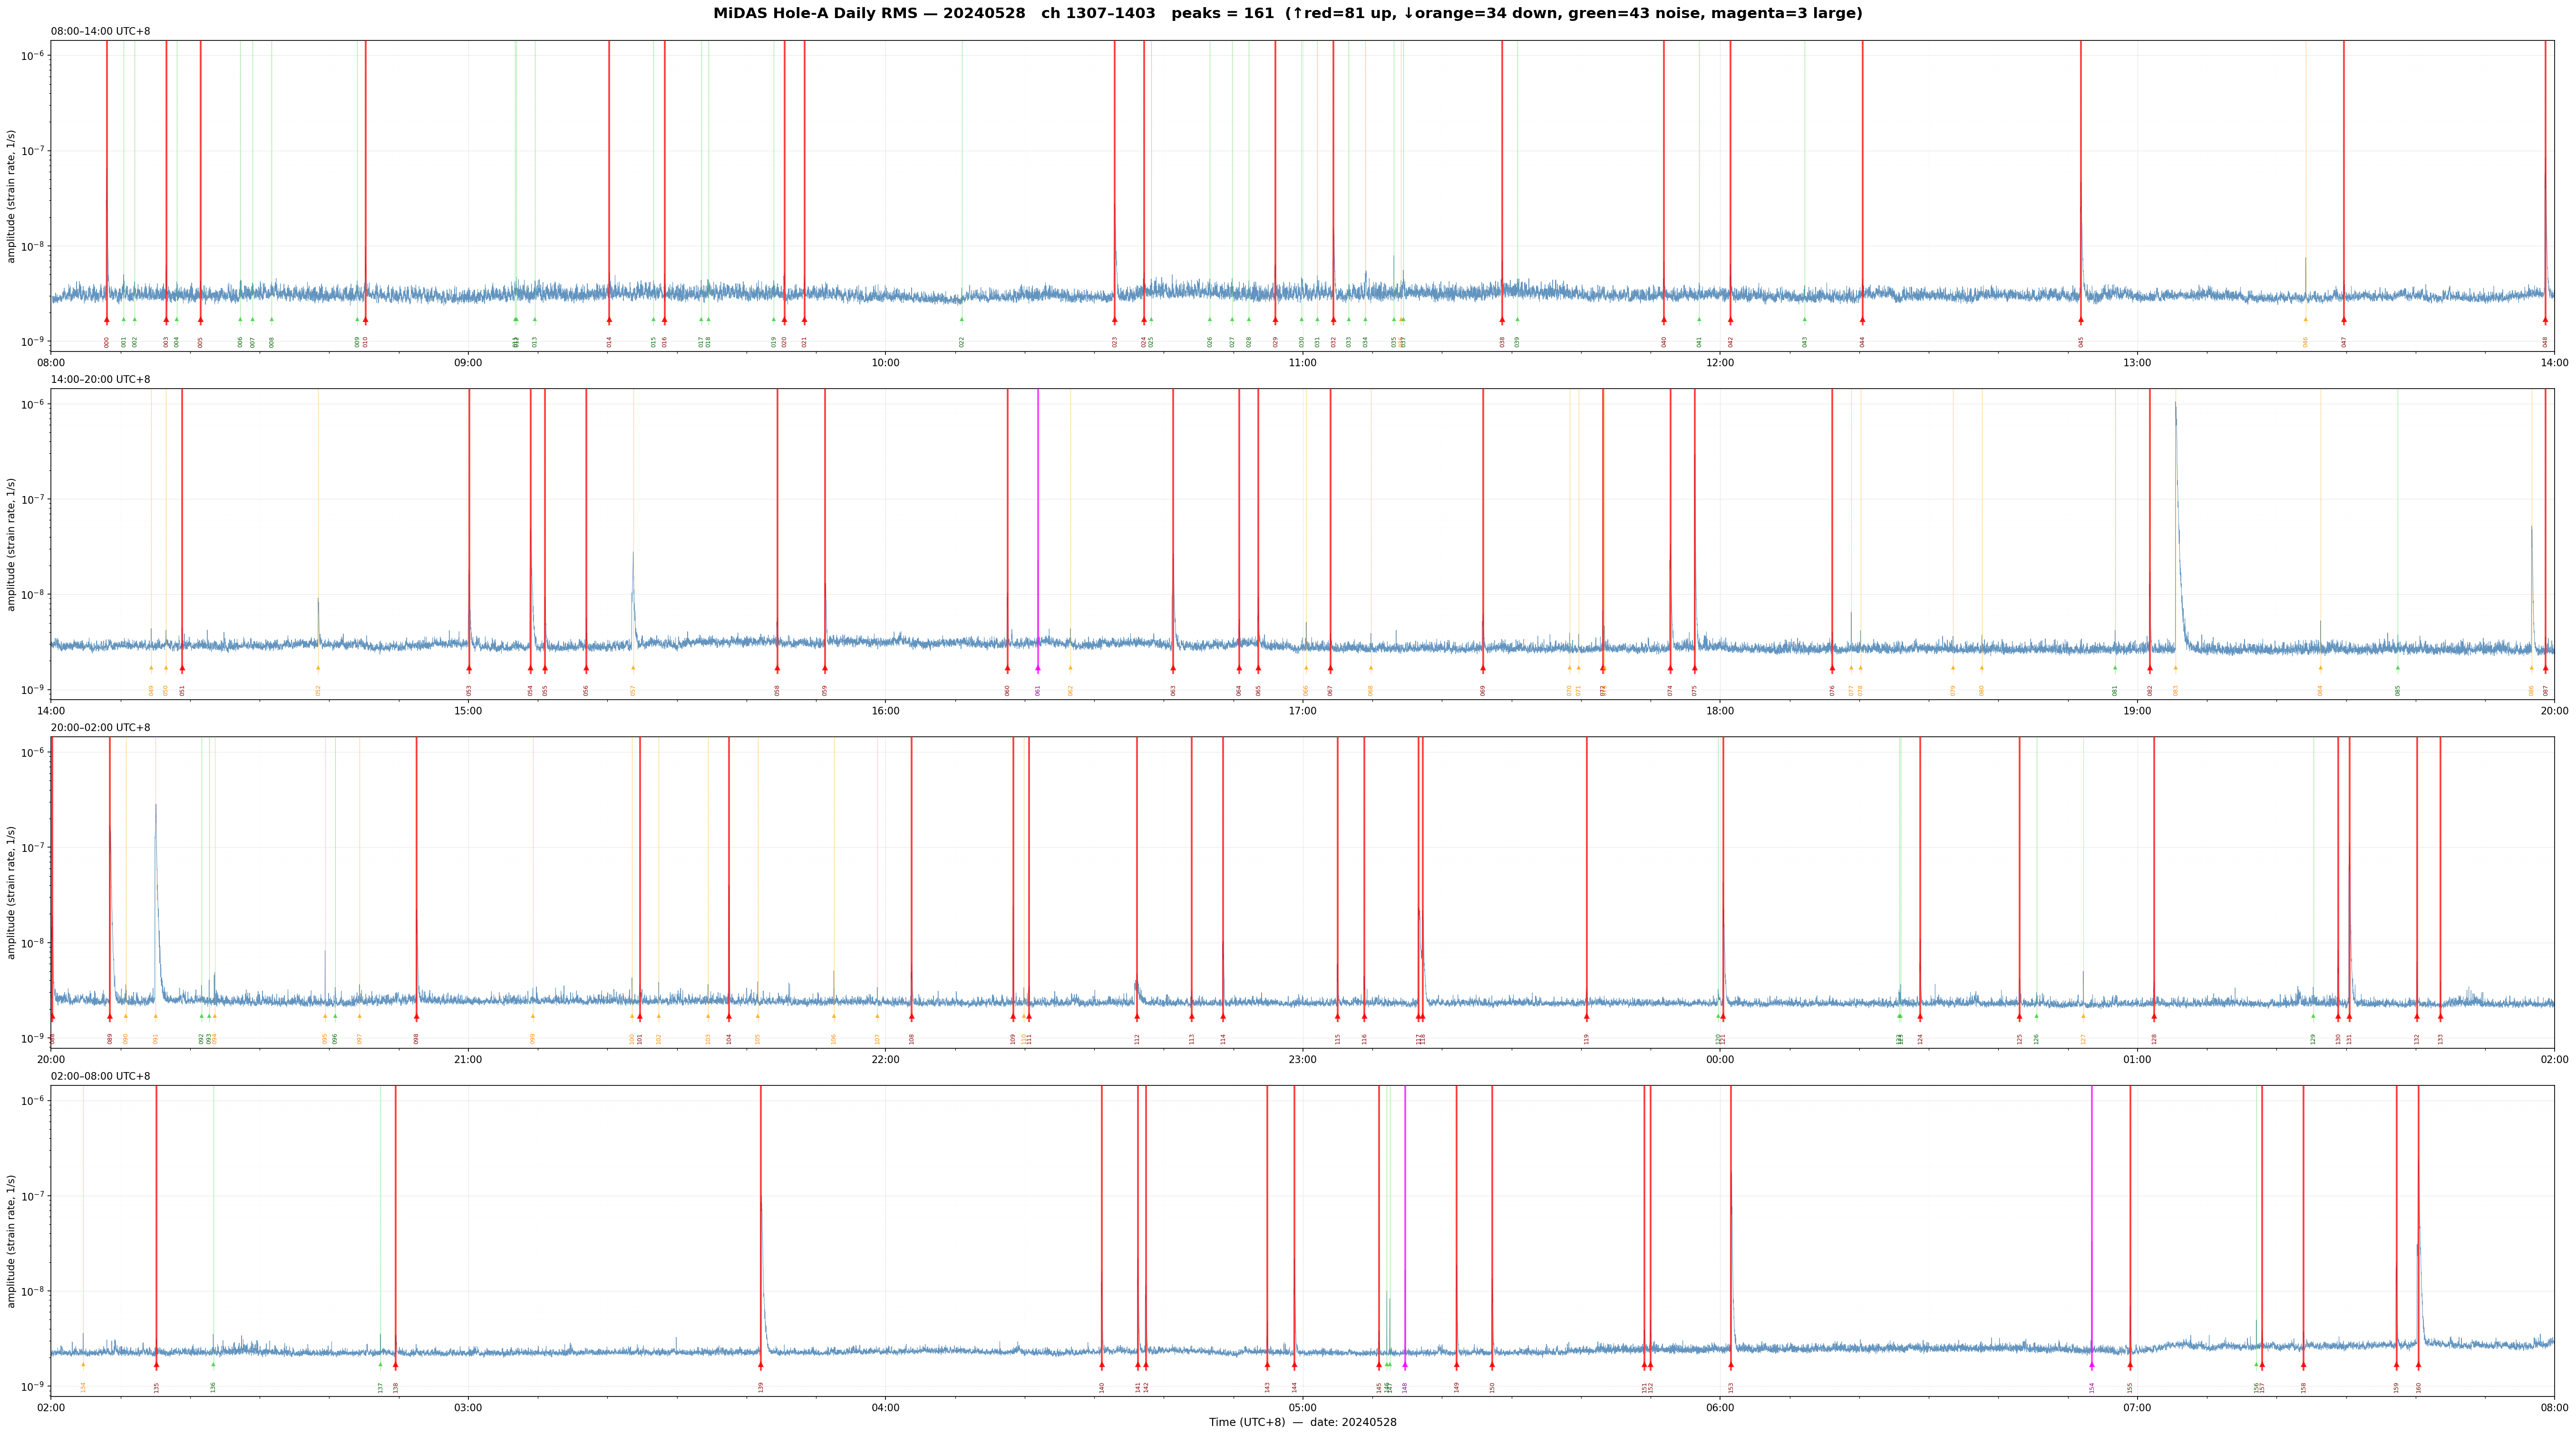The height and width of the screenshot is (1435, 2576).
Task: Select the red arrow marker above peak 082
Action: (2150, 668)
